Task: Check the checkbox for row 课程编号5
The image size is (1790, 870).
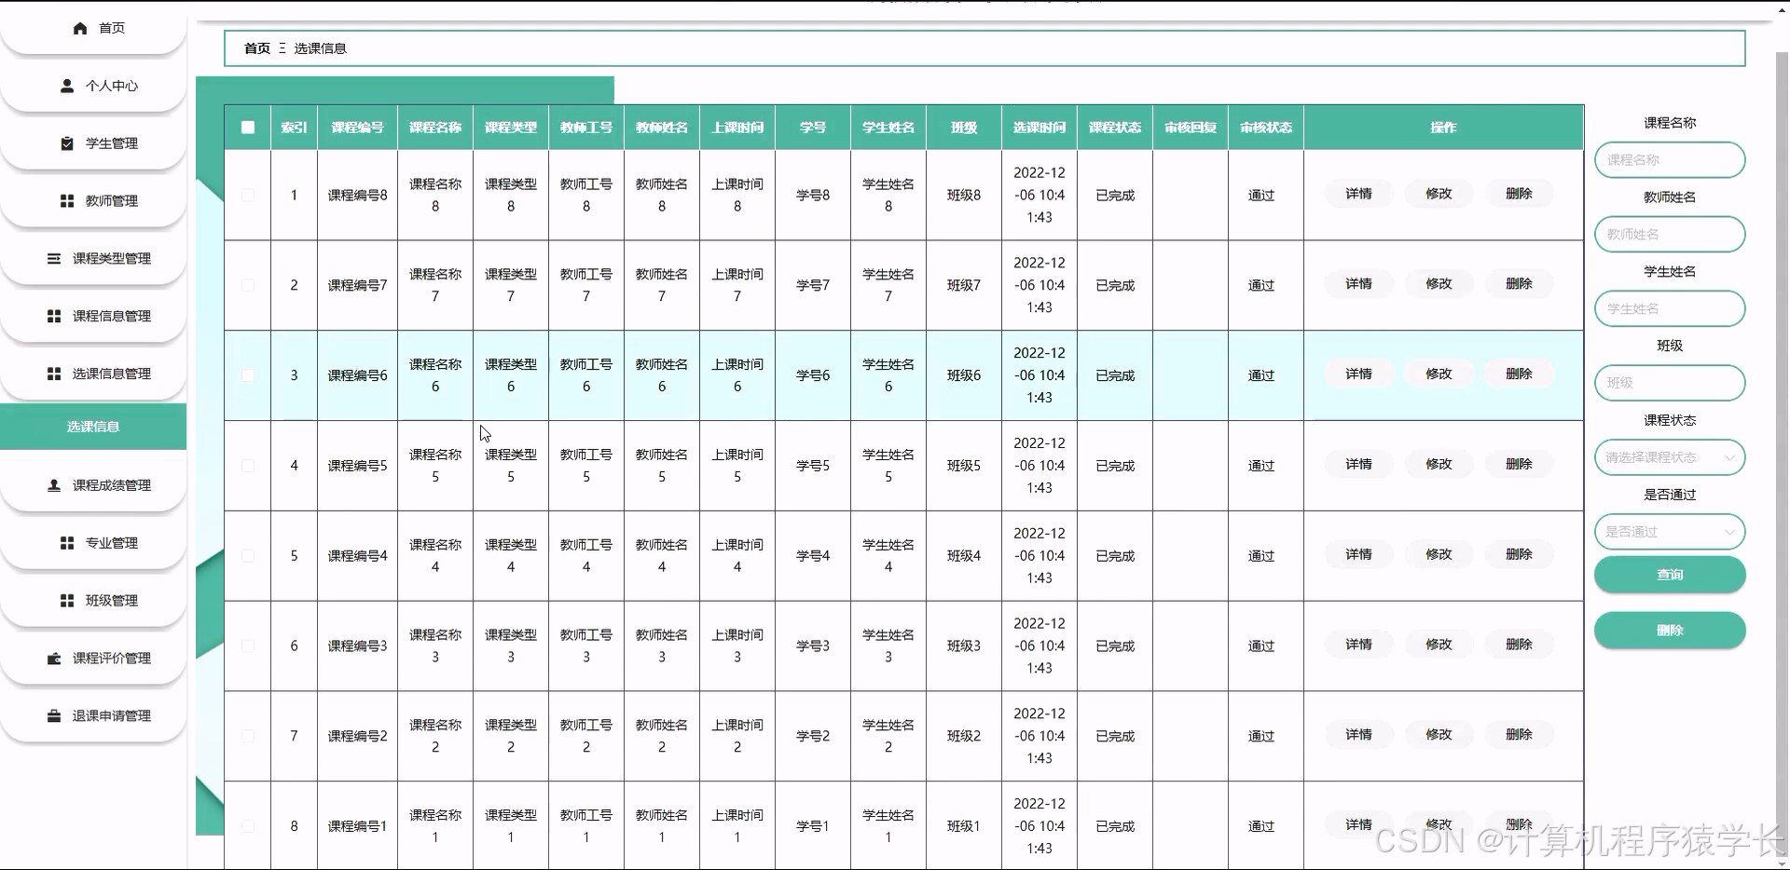Action: pyautogui.click(x=248, y=466)
